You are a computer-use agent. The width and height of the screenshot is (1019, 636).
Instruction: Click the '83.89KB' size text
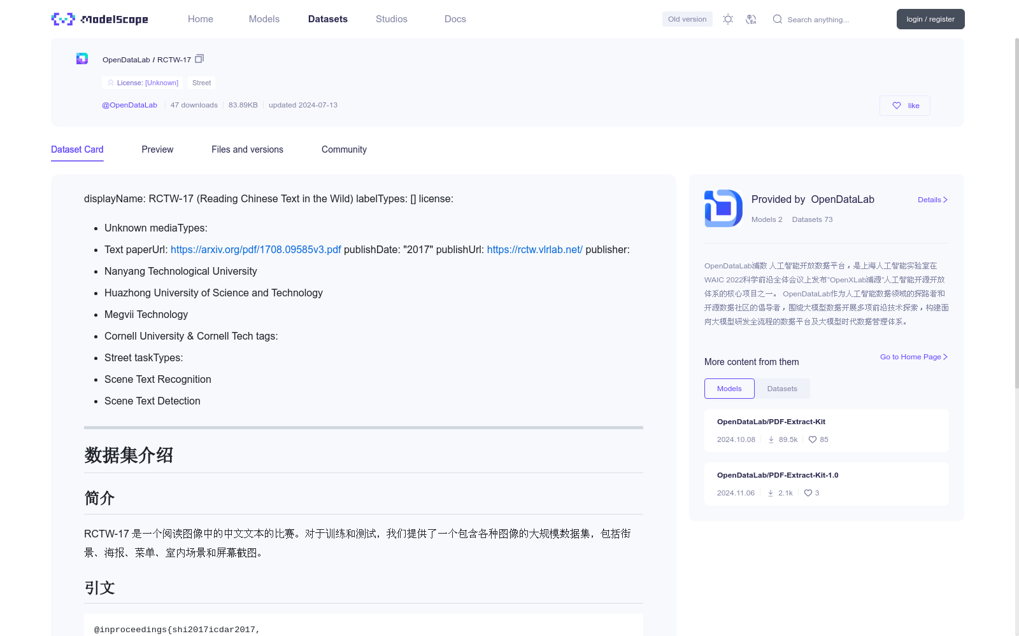243,105
